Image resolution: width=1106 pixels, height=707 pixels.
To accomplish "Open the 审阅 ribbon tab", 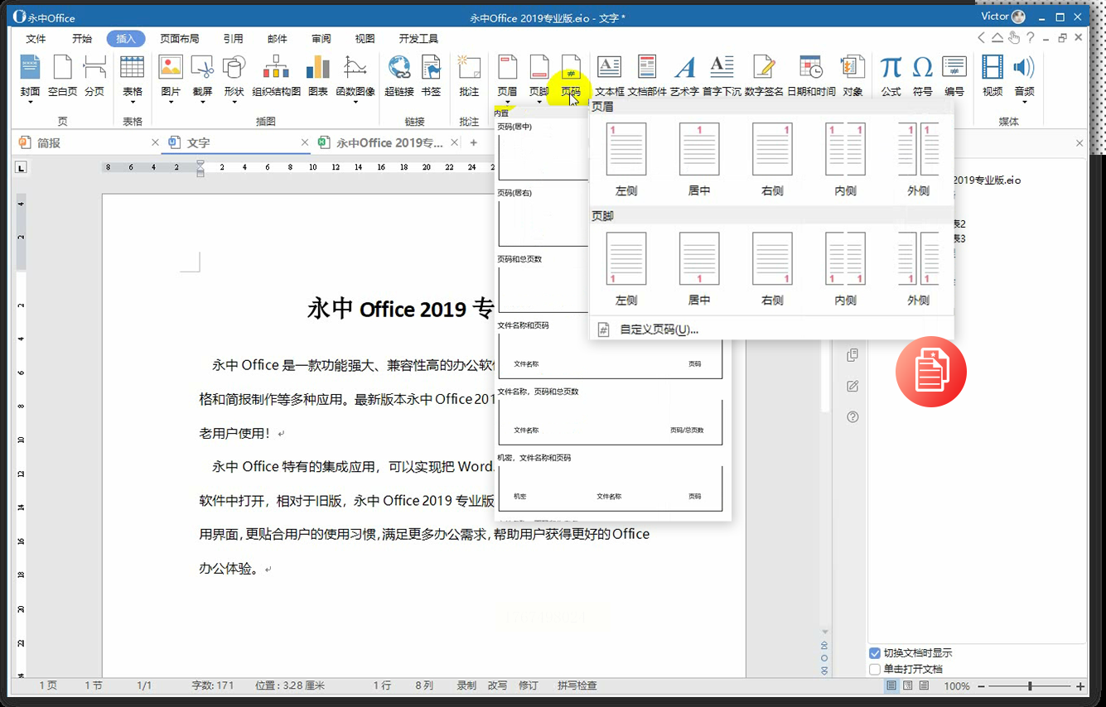I will (321, 39).
